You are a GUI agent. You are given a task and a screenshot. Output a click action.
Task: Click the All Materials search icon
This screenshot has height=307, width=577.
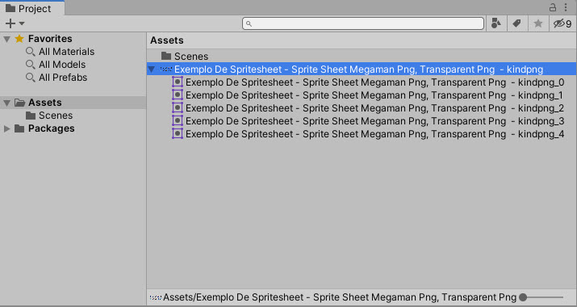coord(31,52)
